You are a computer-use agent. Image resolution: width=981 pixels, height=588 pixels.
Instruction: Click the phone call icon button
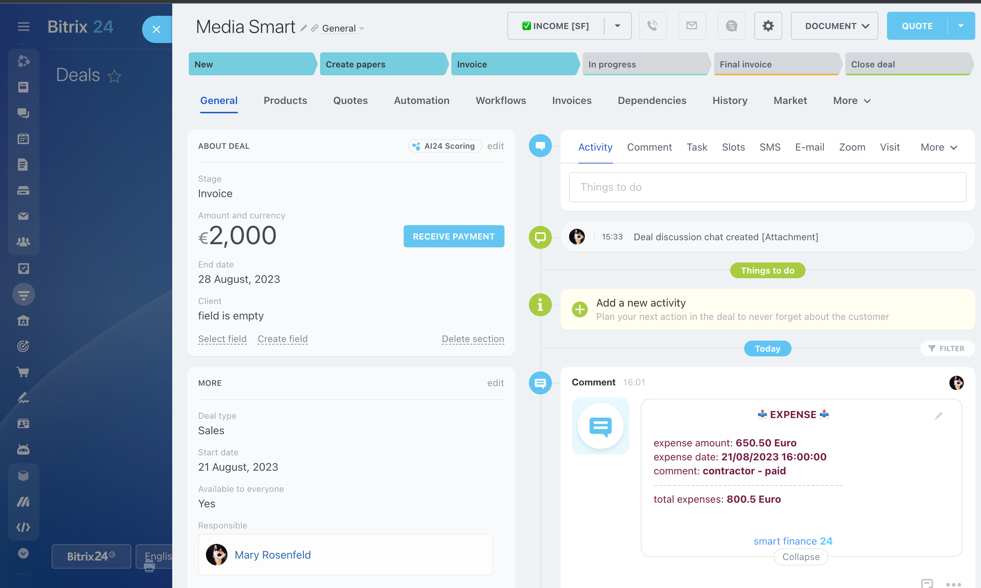652,26
